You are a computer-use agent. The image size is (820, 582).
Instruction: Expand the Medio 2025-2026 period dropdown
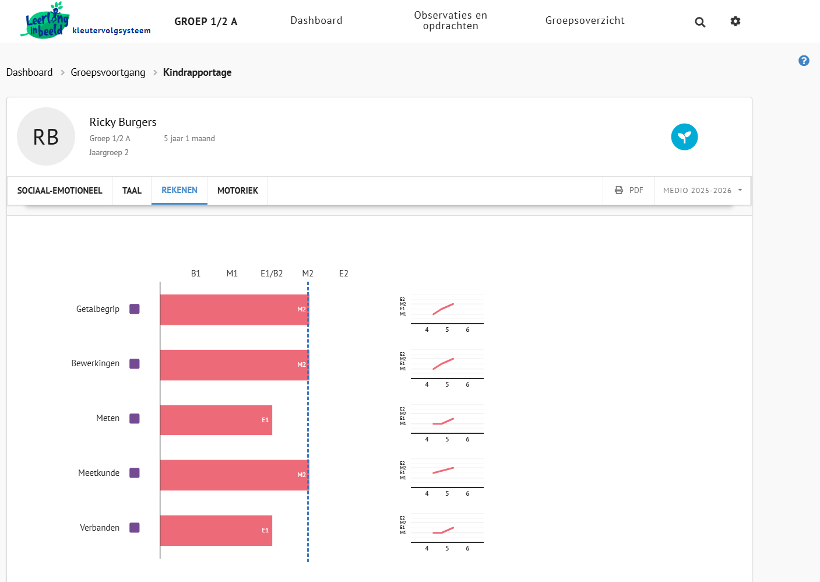pyautogui.click(x=702, y=191)
